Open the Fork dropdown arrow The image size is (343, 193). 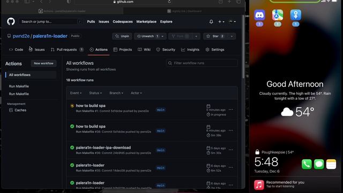pyautogui.click(x=196, y=36)
